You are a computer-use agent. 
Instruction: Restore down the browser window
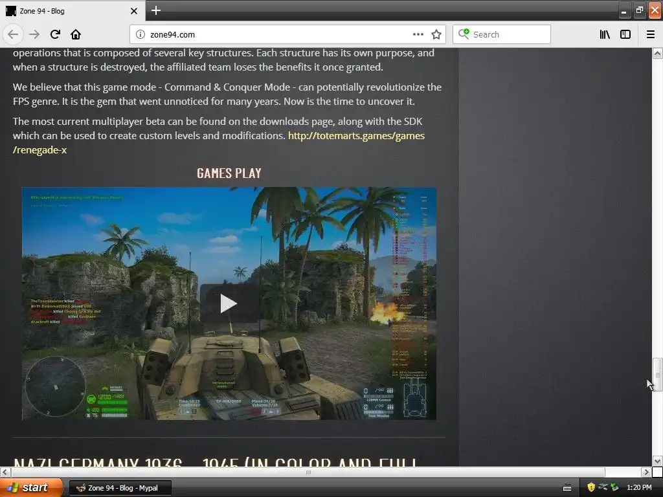639,10
